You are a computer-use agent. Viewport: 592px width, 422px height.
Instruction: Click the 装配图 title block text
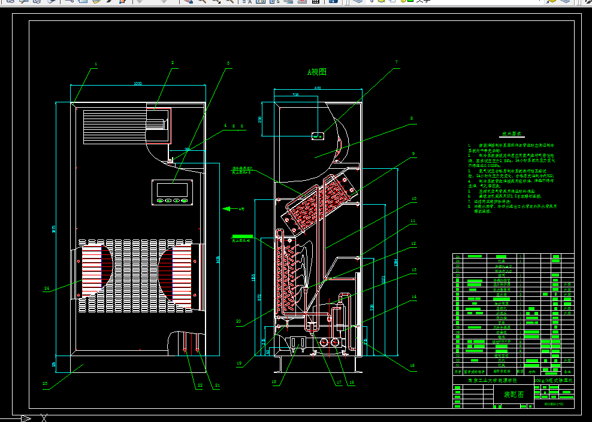click(x=514, y=394)
